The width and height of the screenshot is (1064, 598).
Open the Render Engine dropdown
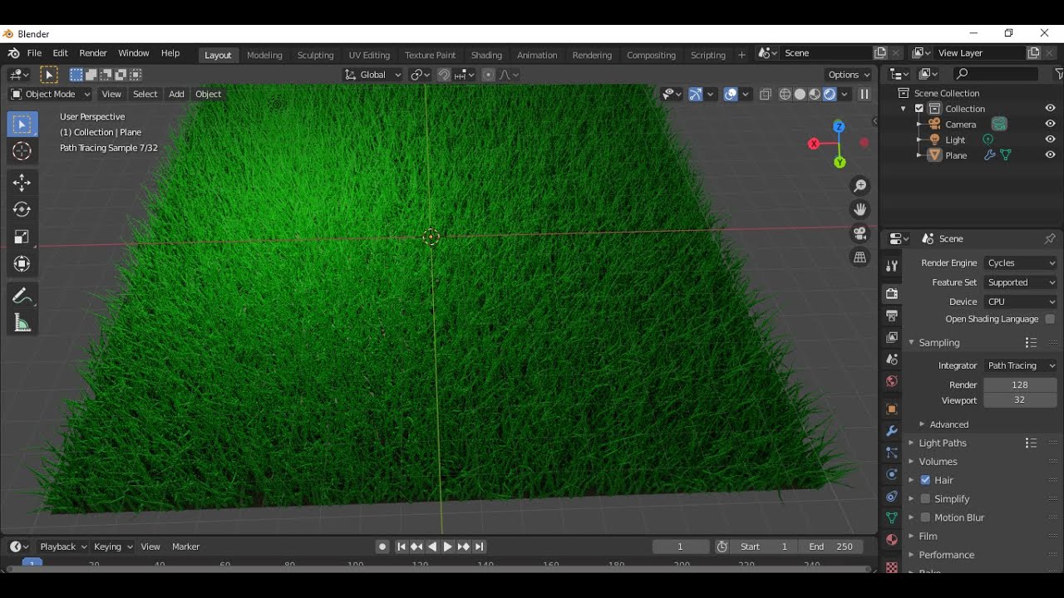1021,262
